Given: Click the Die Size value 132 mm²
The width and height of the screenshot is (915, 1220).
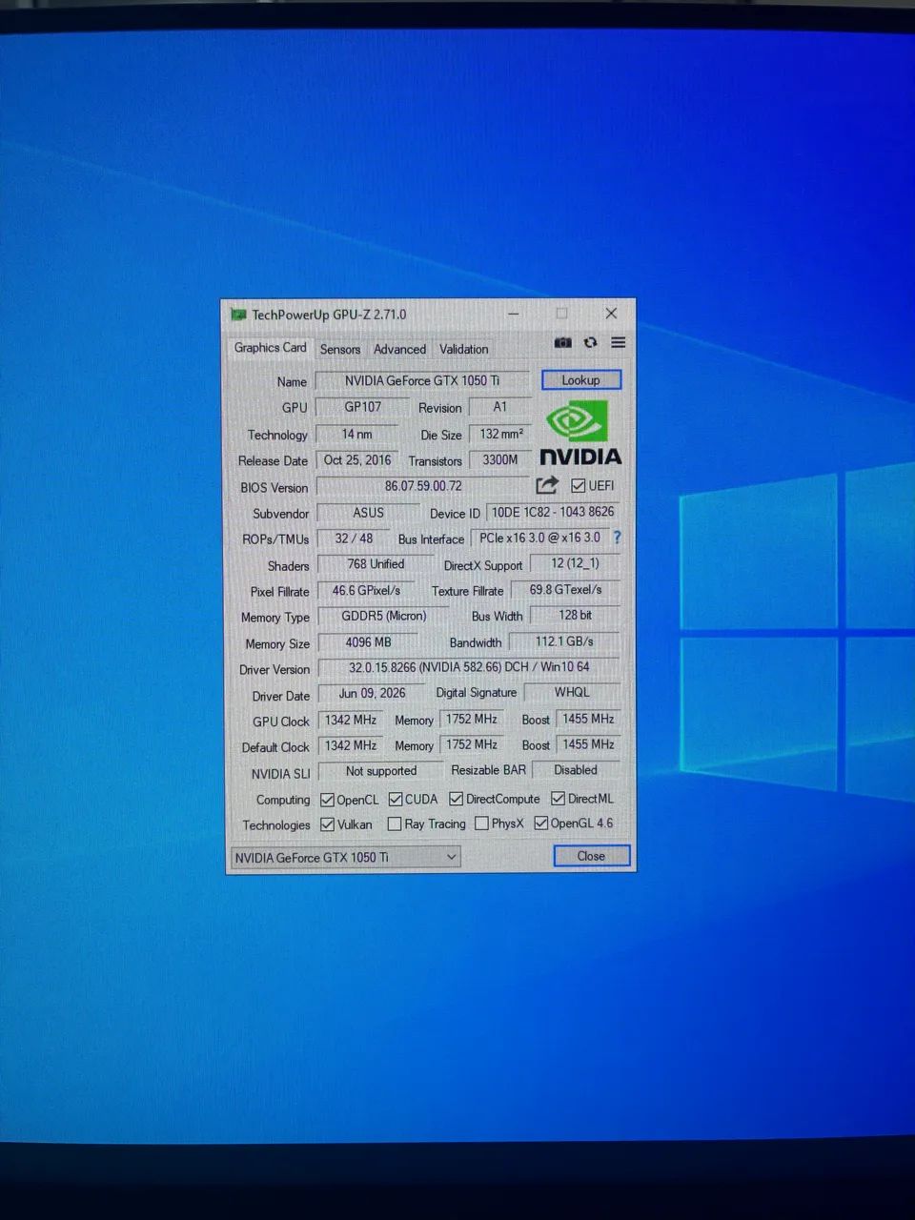Looking at the screenshot, I should click(x=500, y=434).
